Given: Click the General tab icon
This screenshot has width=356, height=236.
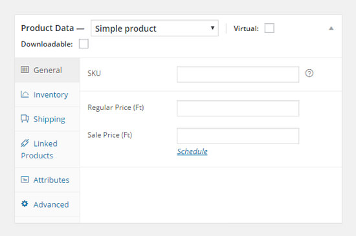Looking at the screenshot, I should coord(25,70).
